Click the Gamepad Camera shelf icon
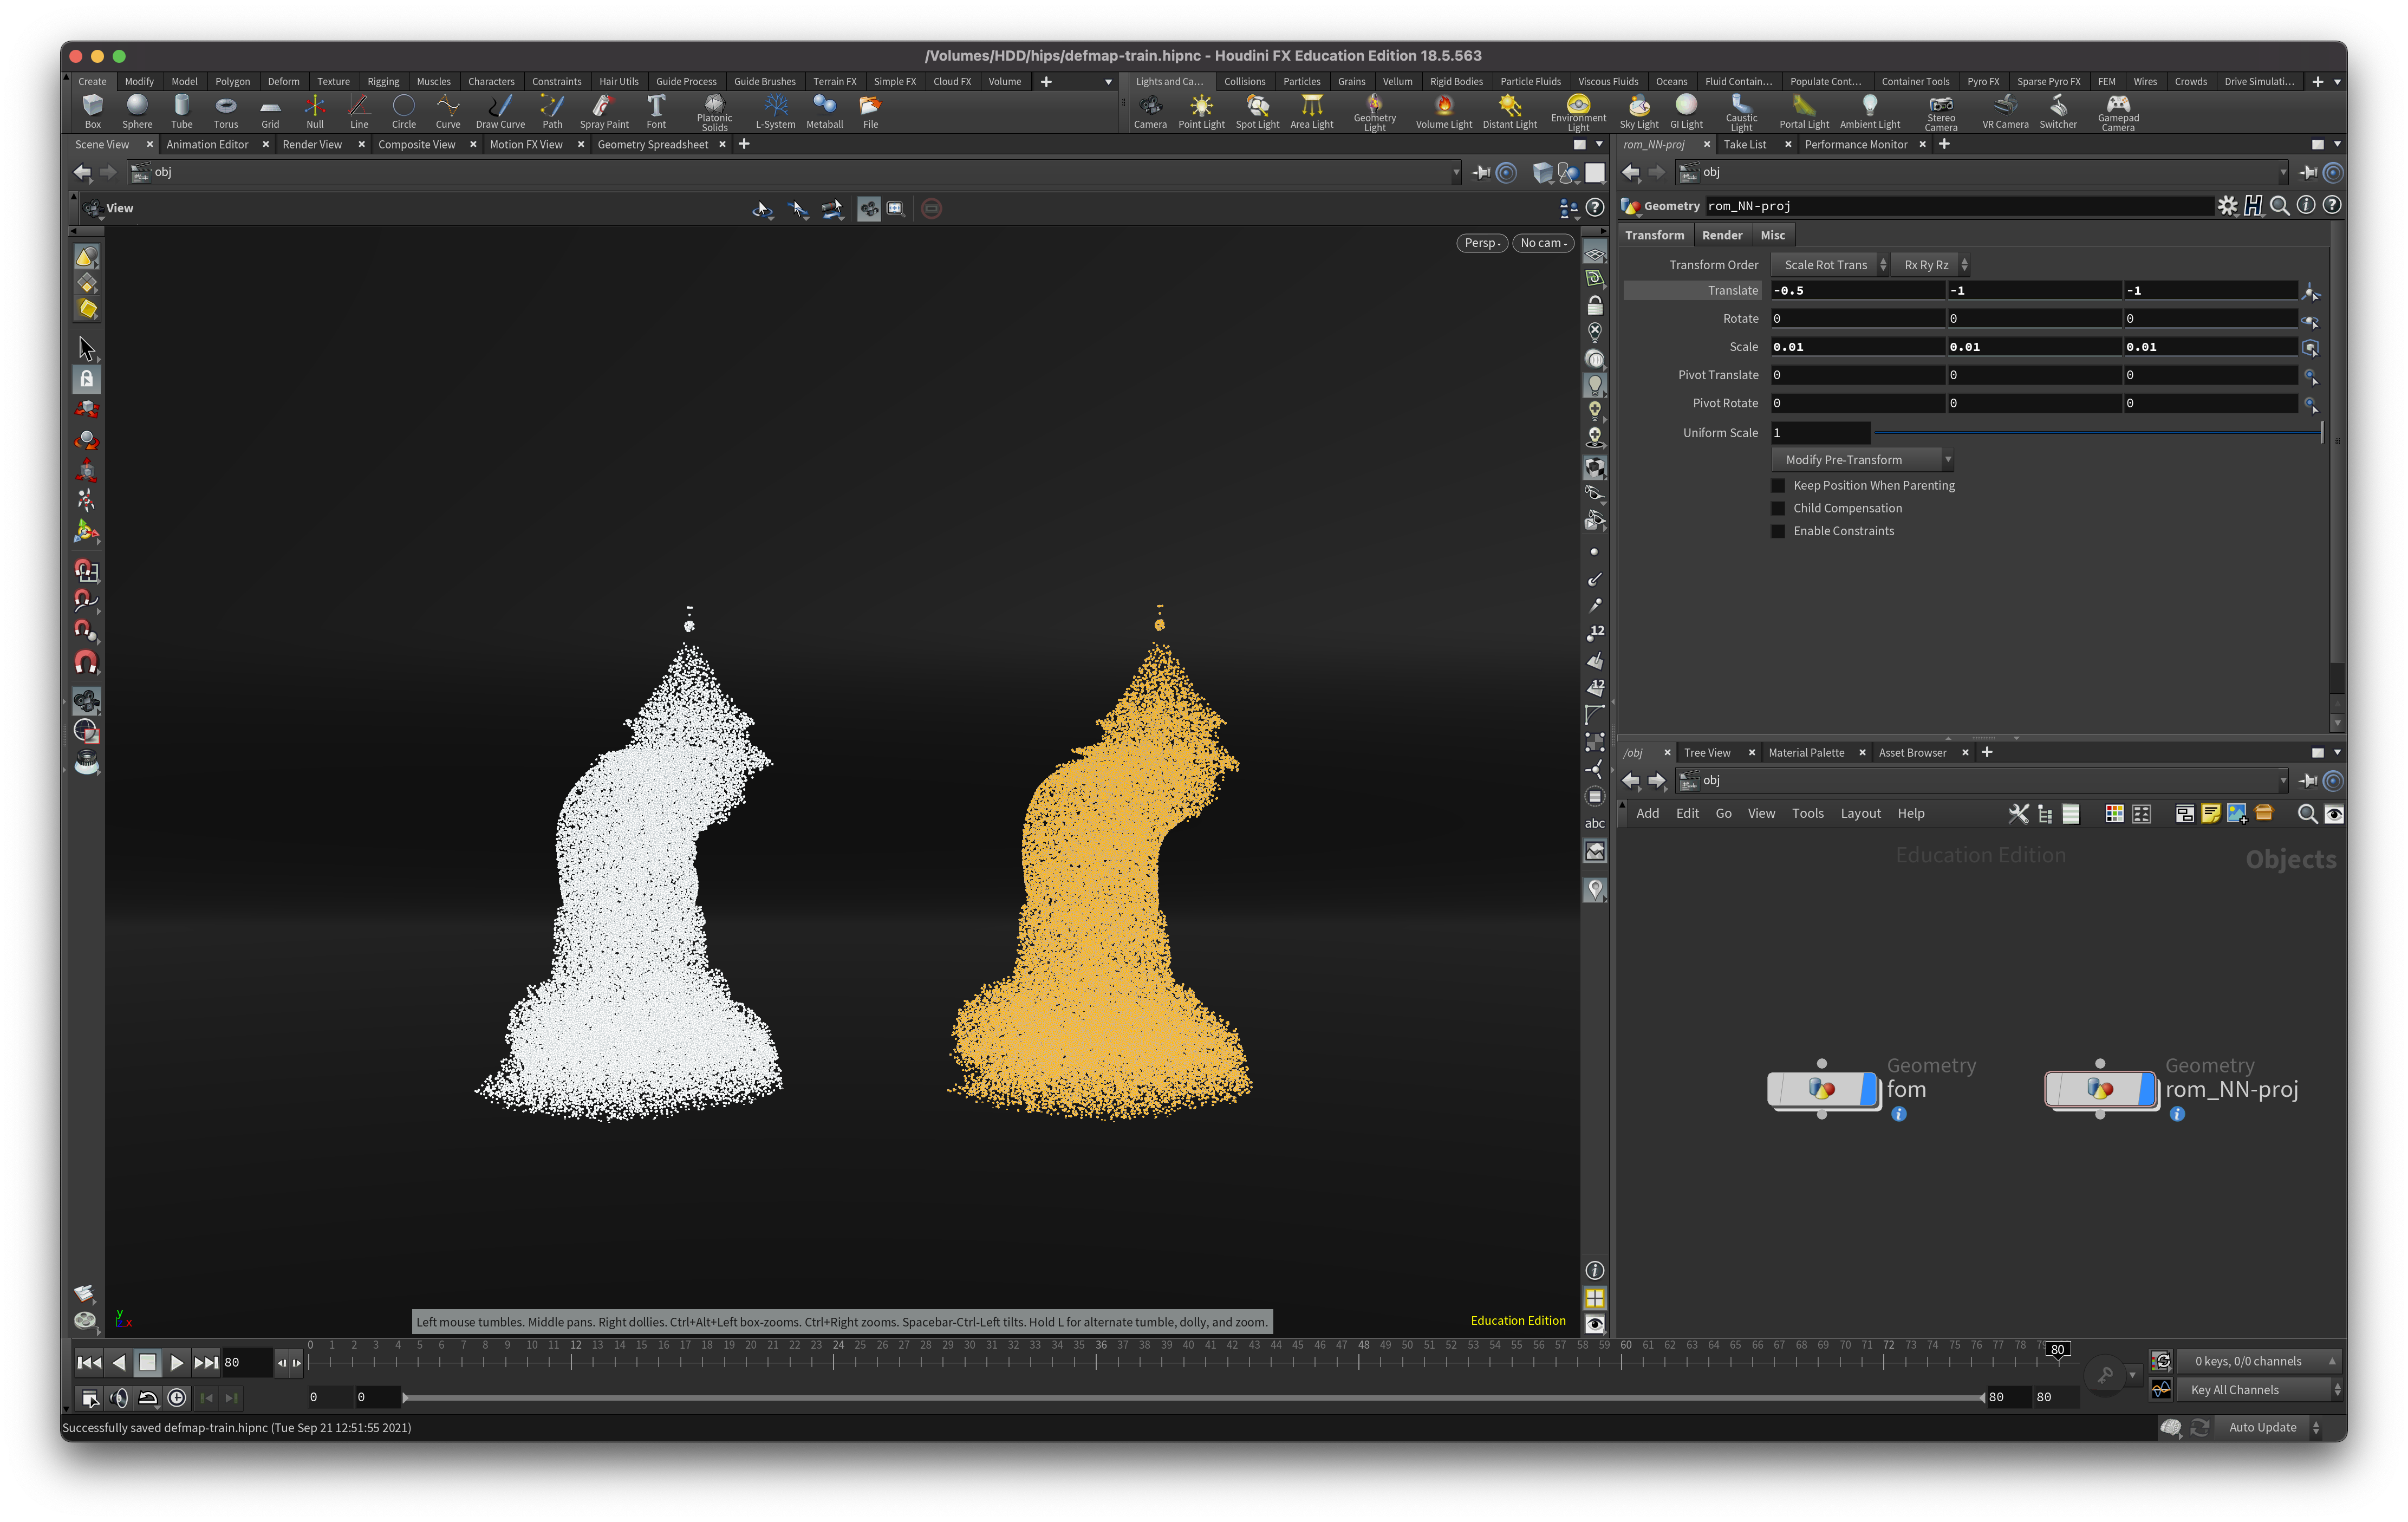The height and width of the screenshot is (1522, 2408). coord(2117,109)
